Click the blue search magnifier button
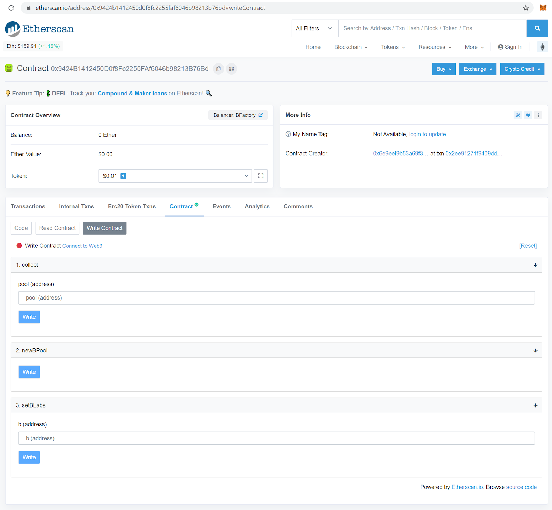Screen dimensions: 552x510 [537, 28]
